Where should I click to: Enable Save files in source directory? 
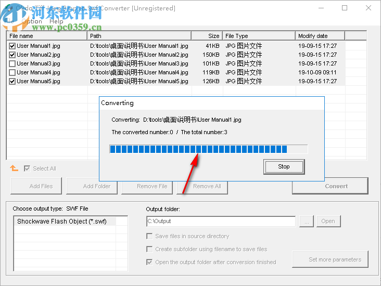[149, 236]
